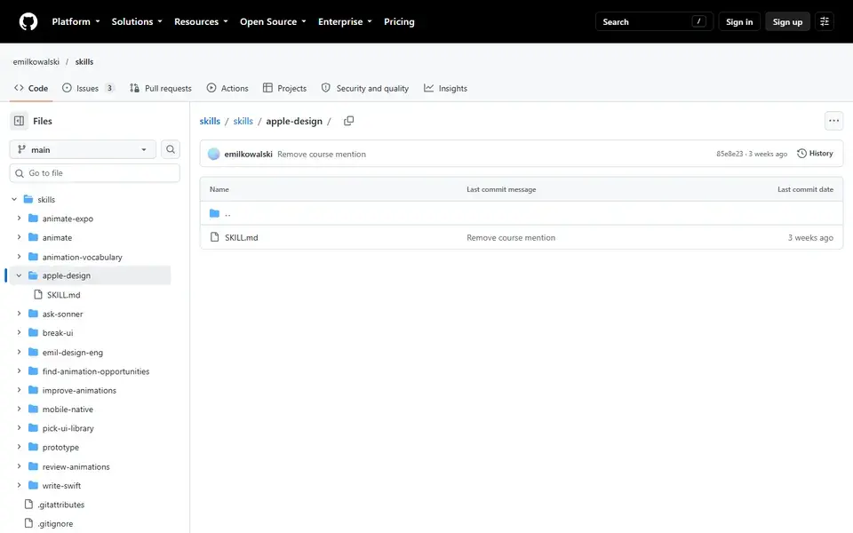Go to the Pricing page
Image resolution: width=853 pixels, height=533 pixels.
click(399, 21)
